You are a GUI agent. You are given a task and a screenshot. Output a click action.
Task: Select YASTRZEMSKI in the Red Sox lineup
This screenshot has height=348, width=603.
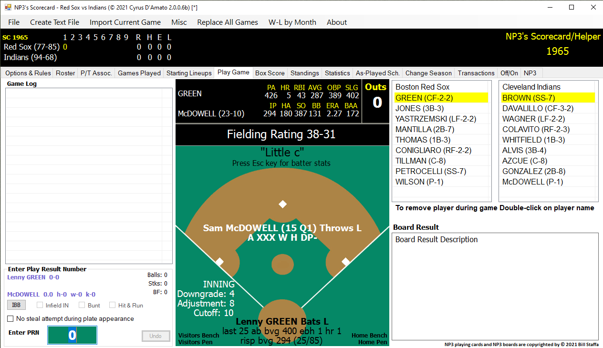click(436, 119)
